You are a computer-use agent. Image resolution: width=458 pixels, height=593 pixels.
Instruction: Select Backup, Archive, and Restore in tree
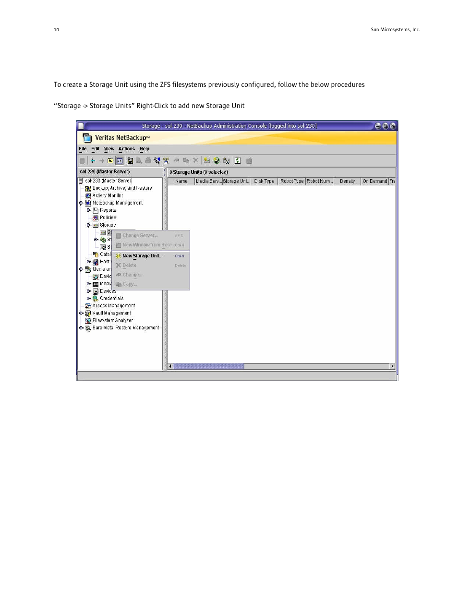(x=122, y=188)
